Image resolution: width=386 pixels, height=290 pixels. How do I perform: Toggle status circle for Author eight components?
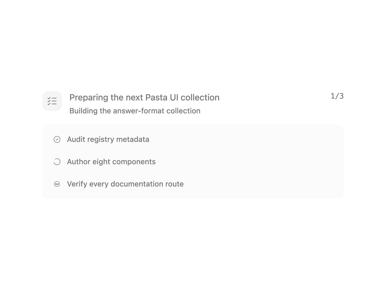click(57, 162)
